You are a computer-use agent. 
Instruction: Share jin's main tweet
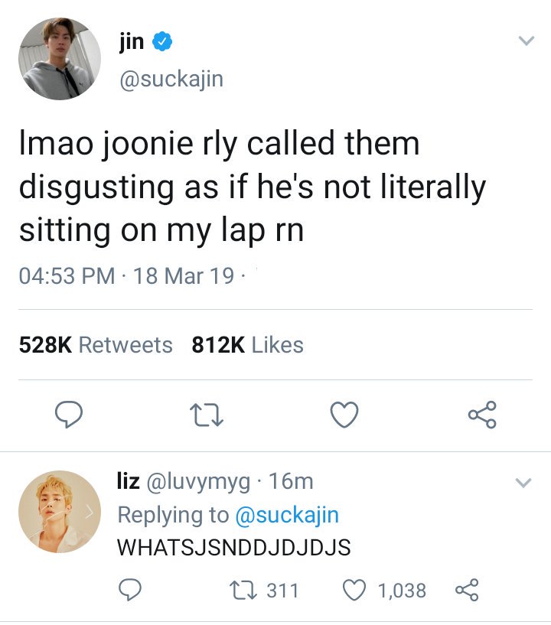click(482, 415)
